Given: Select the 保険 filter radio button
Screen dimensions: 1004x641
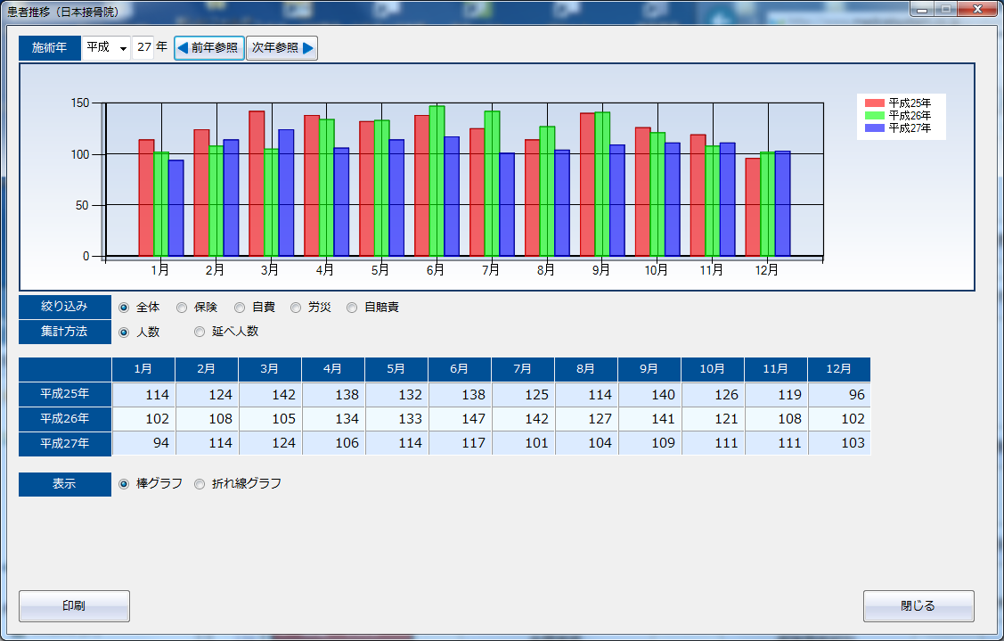Looking at the screenshot, I should coord(182,308).
